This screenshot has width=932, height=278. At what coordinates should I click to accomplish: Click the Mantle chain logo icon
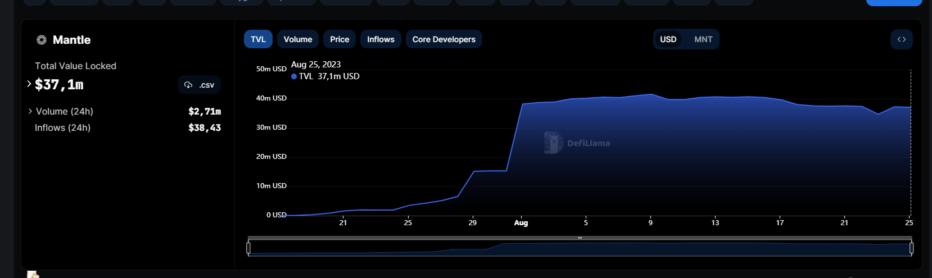tap(42, 40)
